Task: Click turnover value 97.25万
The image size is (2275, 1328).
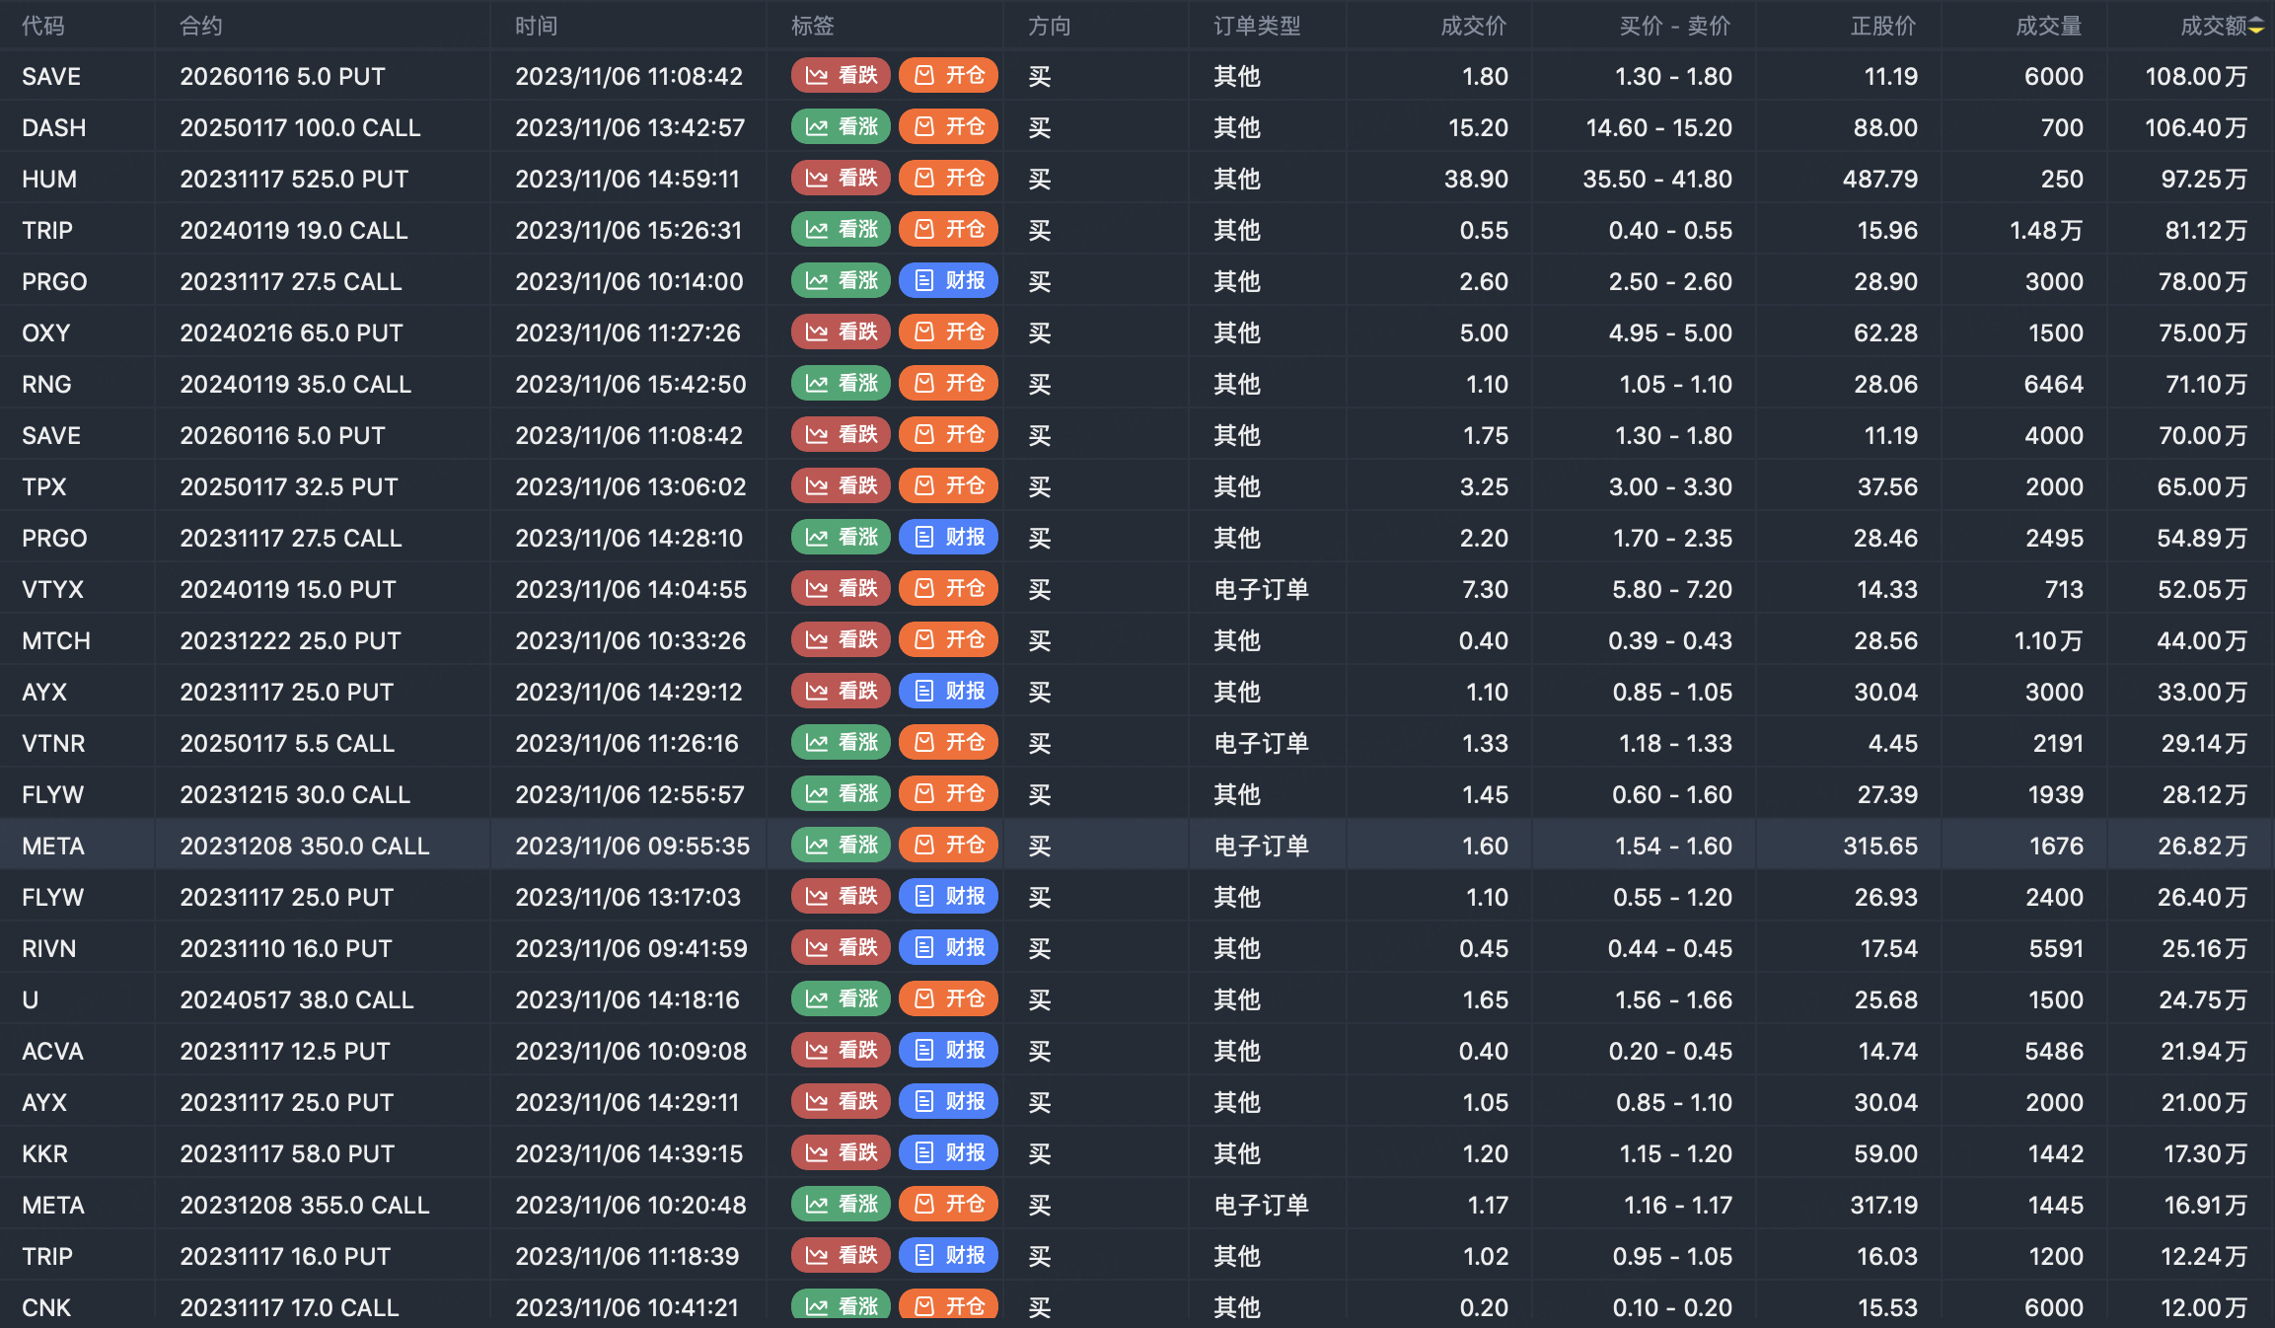Action: point(2204,179)
